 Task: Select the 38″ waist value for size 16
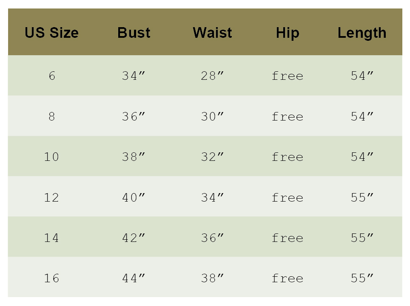[212, 278]
